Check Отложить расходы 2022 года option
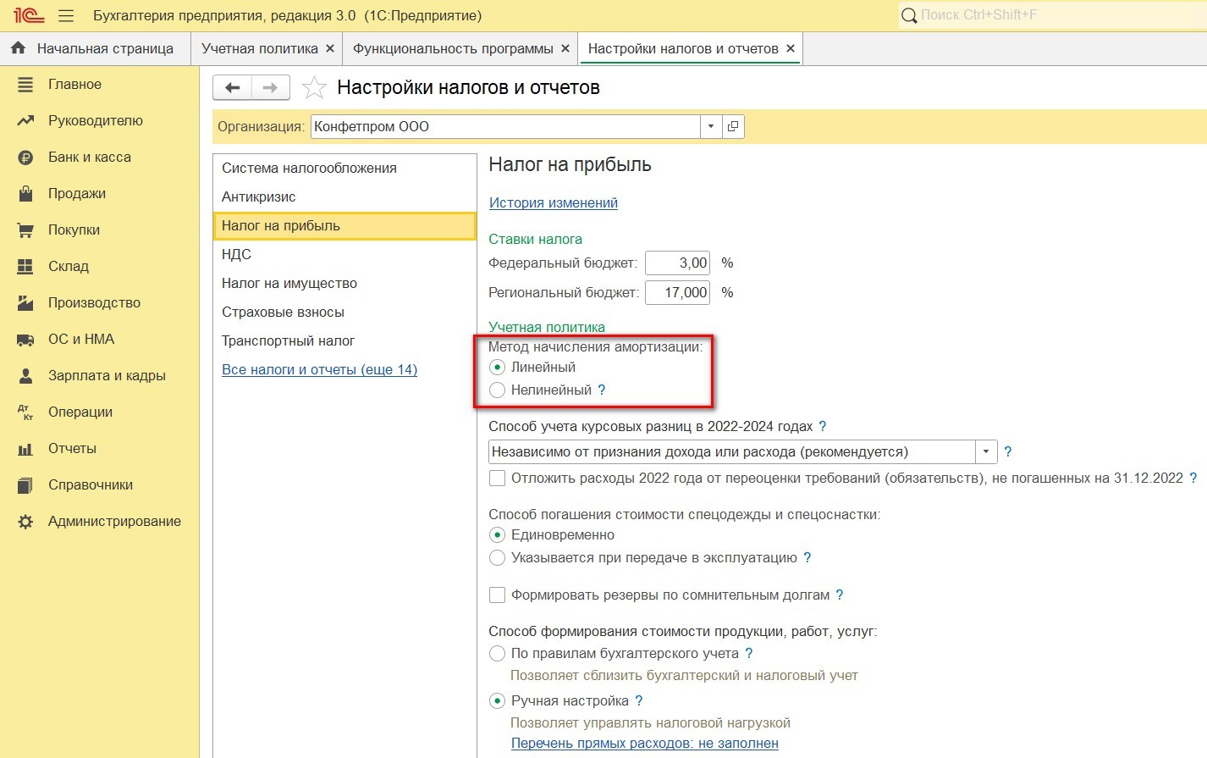This screenshot has height=758, width=1207. click(498, 478)
